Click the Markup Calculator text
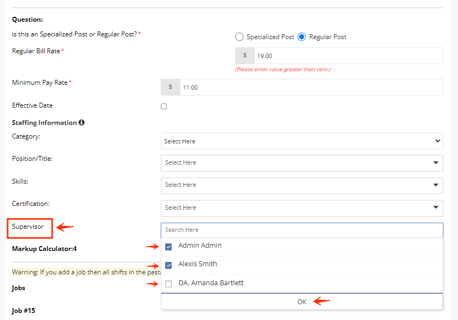The width and height of the screenshot is (458, 320). [x=44, y=249]
